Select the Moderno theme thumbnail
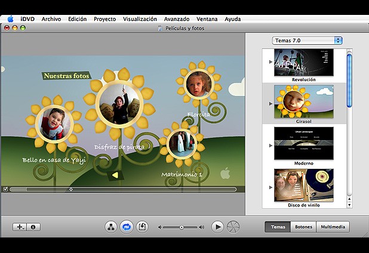 click(x=304, y=143)
